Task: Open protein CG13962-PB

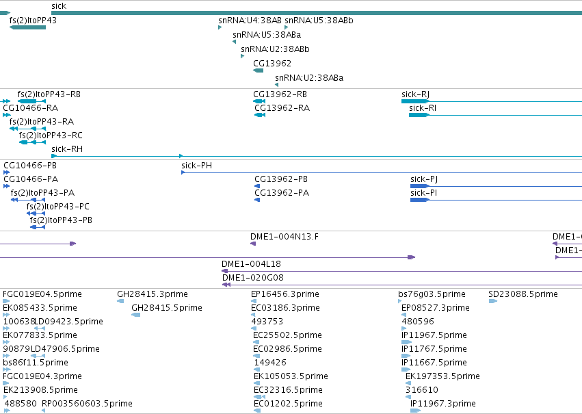Action: (281, 179)
